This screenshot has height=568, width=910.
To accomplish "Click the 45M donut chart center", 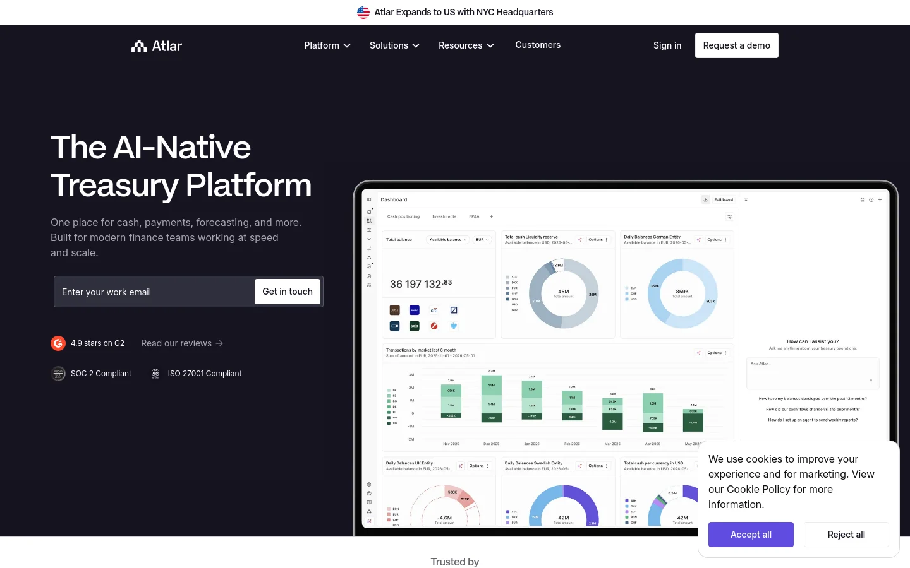I will click(564, 293).
